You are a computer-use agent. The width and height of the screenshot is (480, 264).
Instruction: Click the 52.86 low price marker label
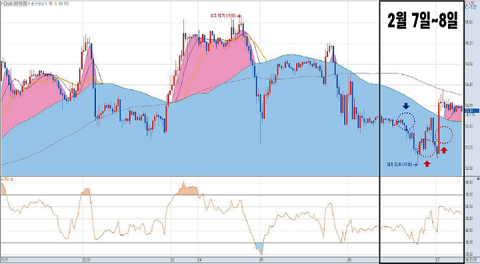click(x=402, y=165)
